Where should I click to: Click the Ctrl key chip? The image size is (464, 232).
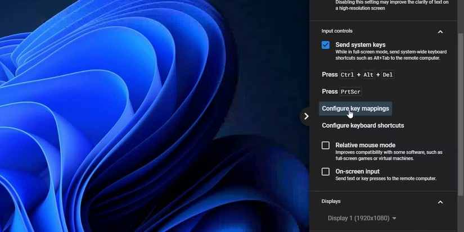(347, 75)
